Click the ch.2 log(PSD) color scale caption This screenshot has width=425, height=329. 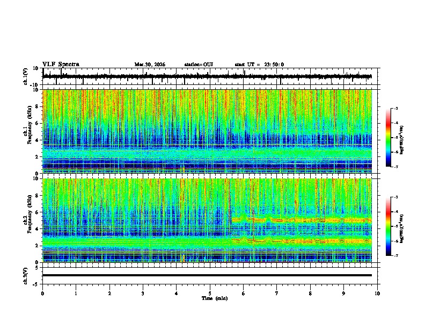(x=402, y=228)
